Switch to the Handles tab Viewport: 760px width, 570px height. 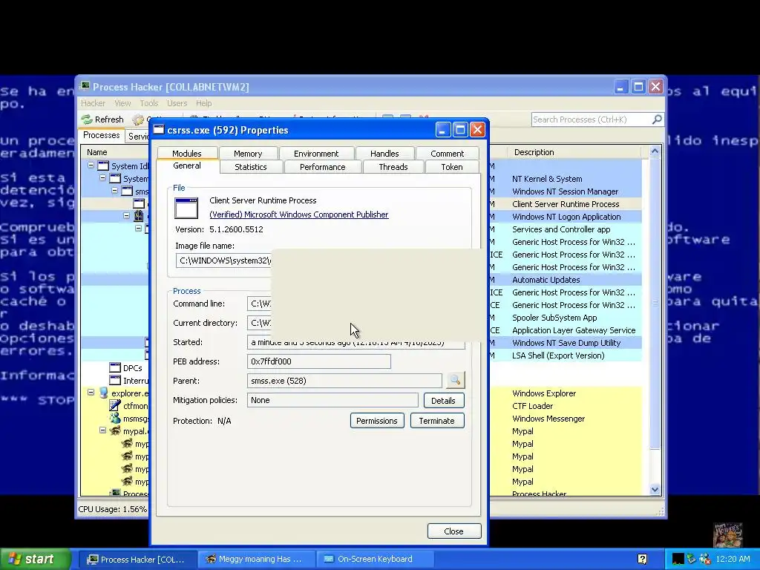[x=384, y=153]
